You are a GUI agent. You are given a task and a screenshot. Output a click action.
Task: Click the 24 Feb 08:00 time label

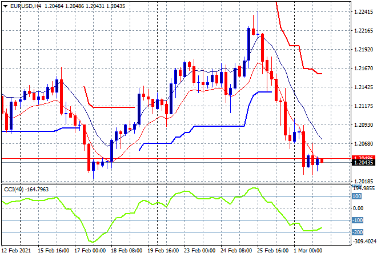[236, 251]
